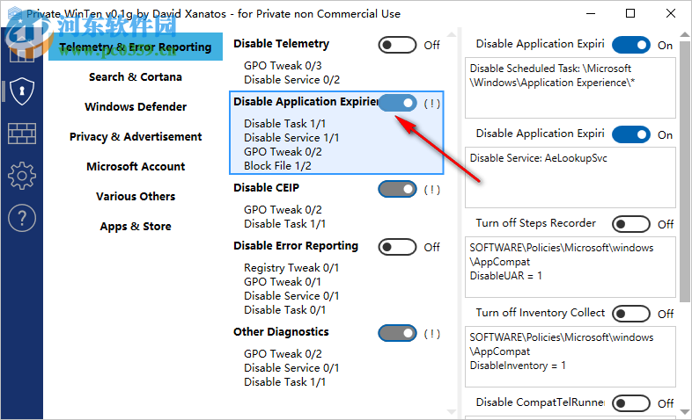Open the privacy shield section in sidebar
This screenshot has width=692, height=420.
pyautogui.click(x=21, y=91)
